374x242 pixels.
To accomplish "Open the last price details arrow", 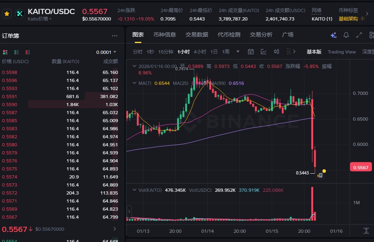I will (115, 229).
